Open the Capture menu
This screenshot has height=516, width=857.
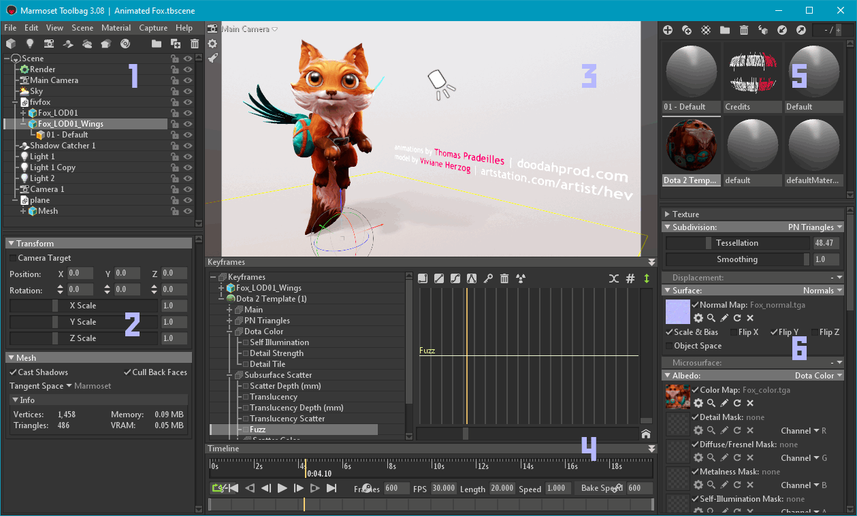point(153,27)
